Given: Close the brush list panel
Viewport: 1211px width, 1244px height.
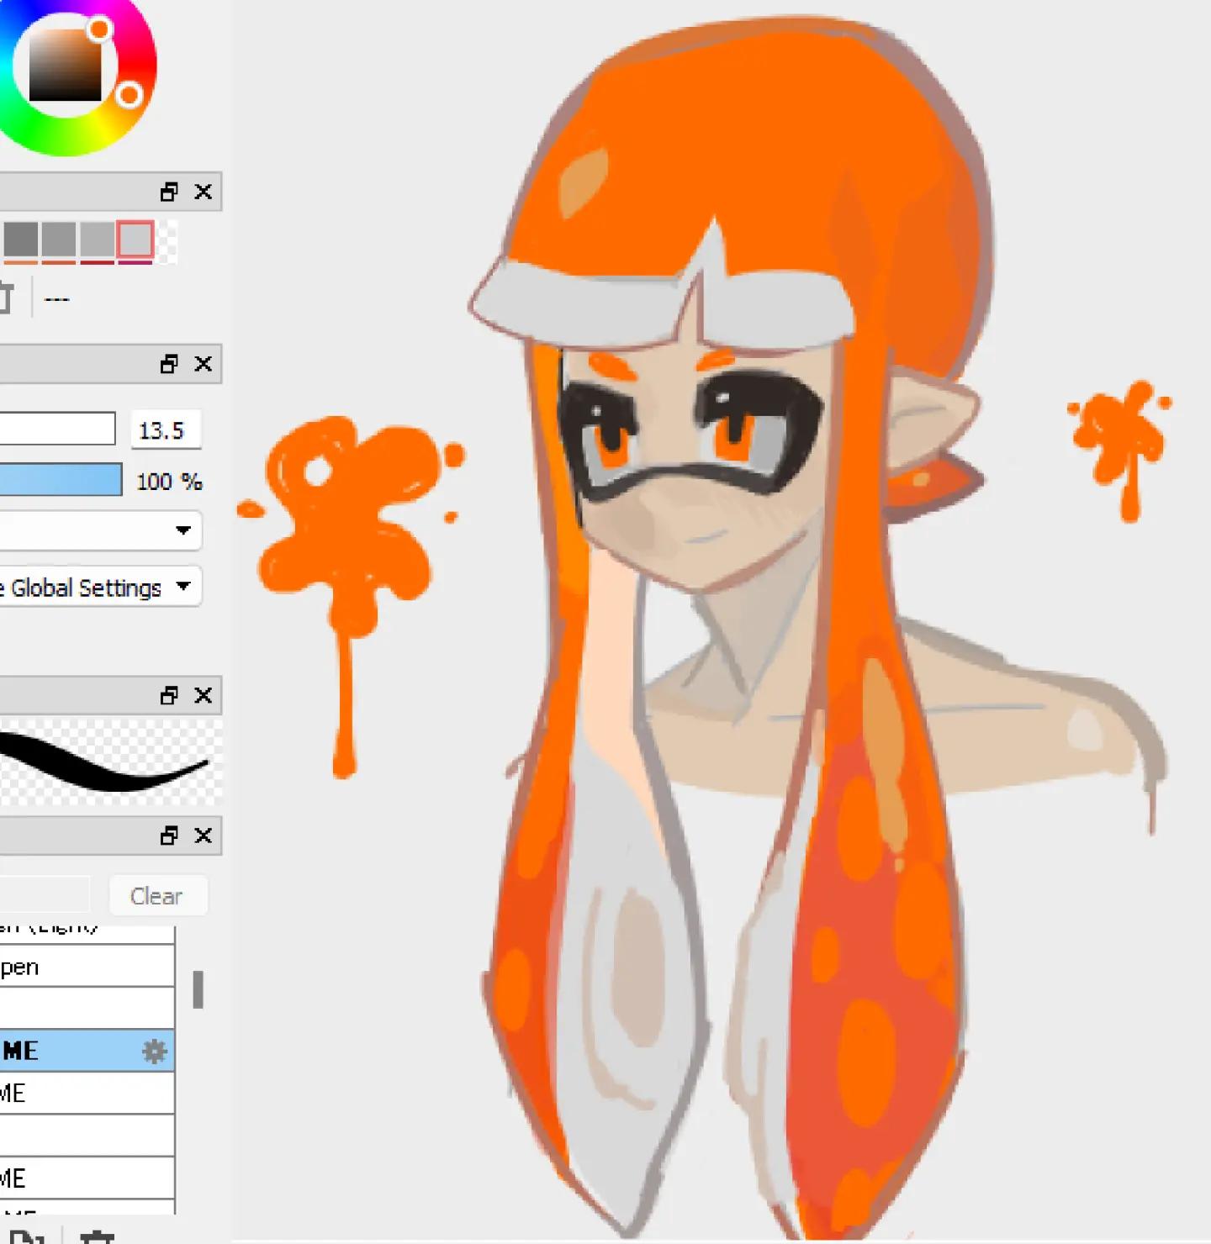Looking at the screenshot, I should point(203,835).
